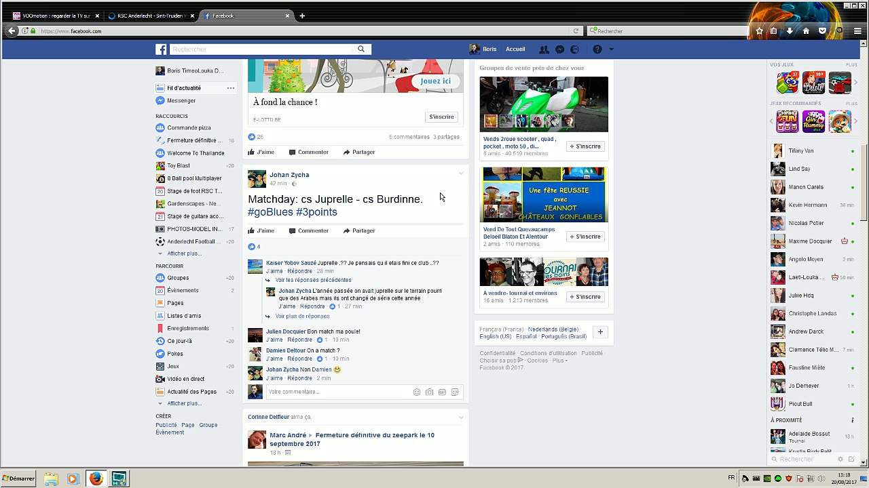Like Kaiser Yobov Sauzé's comment
This screenshot has height=488, width=869.
pos(274,271)
